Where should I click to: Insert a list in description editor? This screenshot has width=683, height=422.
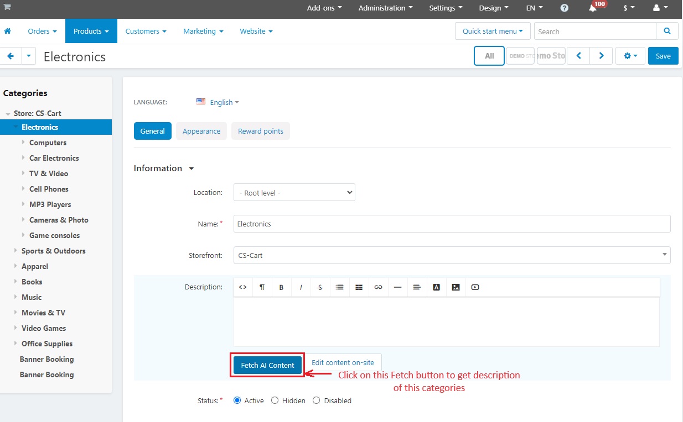click(339, 287)
